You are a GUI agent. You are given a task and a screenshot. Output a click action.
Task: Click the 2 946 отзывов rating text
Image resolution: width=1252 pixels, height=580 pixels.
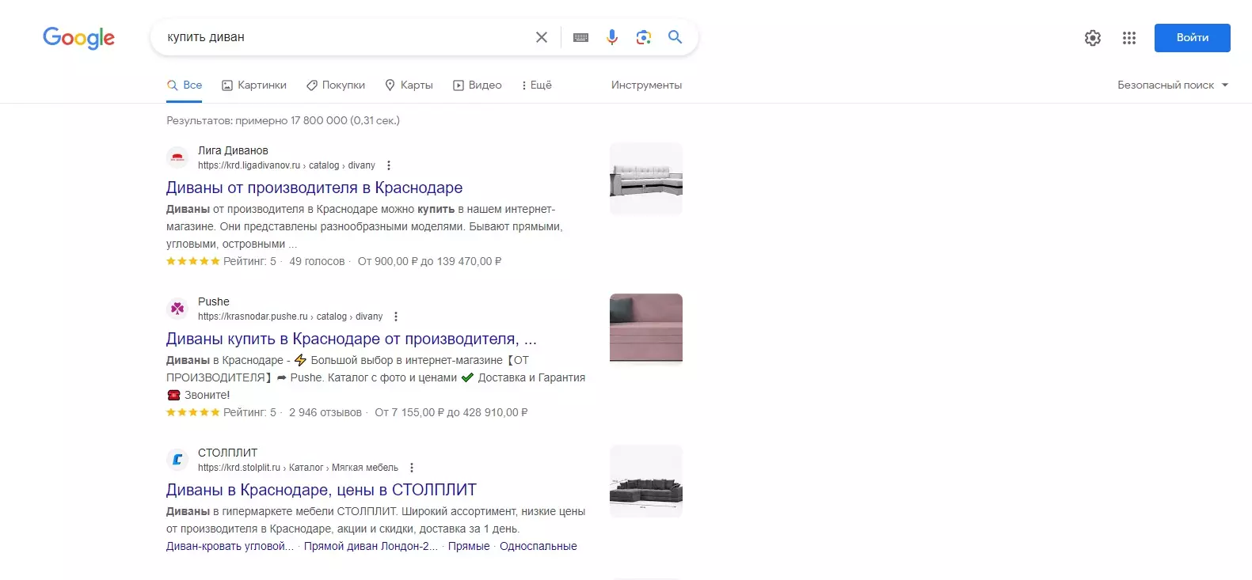tap(325, 412)
